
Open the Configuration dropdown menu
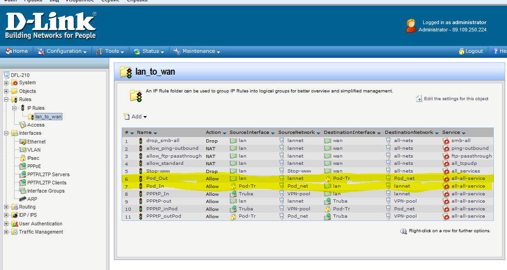[62, 51]
